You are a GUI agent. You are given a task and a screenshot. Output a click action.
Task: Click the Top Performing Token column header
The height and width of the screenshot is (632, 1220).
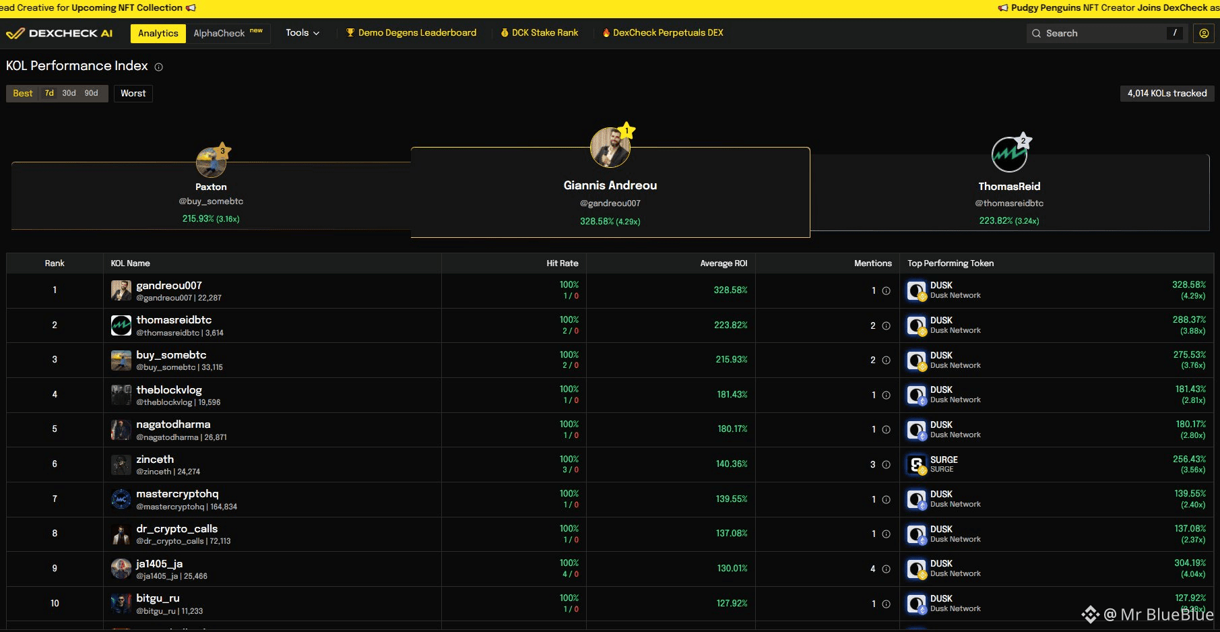(x=951, y=263)
